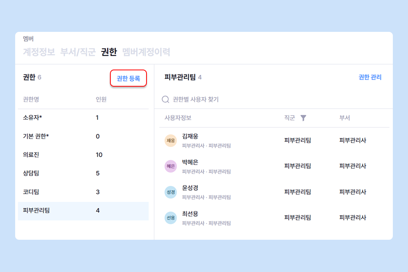Image resolution: width=408 pixels, height=272 pixels.
Task: Select the 기본 권한* permission row
Action: [x=83, y=136]
